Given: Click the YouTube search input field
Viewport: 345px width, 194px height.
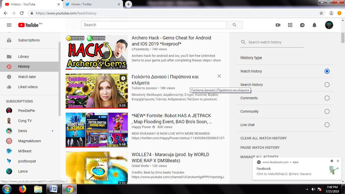Looking at the screenshot, I should [154, 25].
